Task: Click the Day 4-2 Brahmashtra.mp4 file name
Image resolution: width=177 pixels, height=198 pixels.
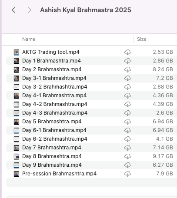Action: point(55,104)
